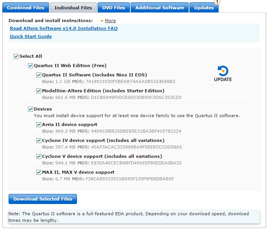Open the Quick Start Guide link
268x230 pixels.
pyautogui.click(x=31, y=36)
